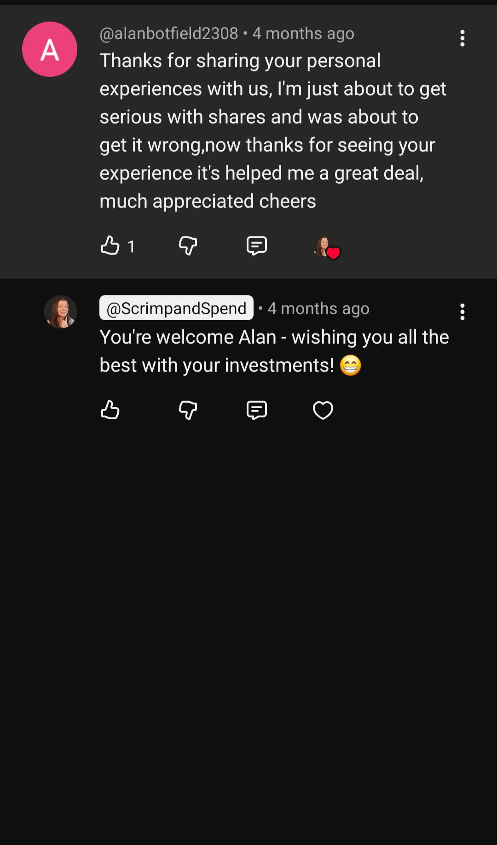Image resolution: width=497 pixels, height=845 pixels.
Task: Tap the timestamp on ScrimpandSpend's reply
Action: pos(318,309)
